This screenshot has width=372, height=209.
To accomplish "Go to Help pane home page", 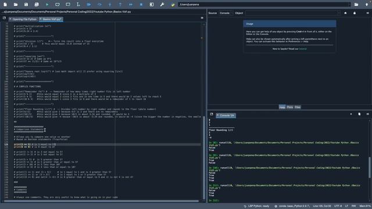I will (x=345, y=13).
